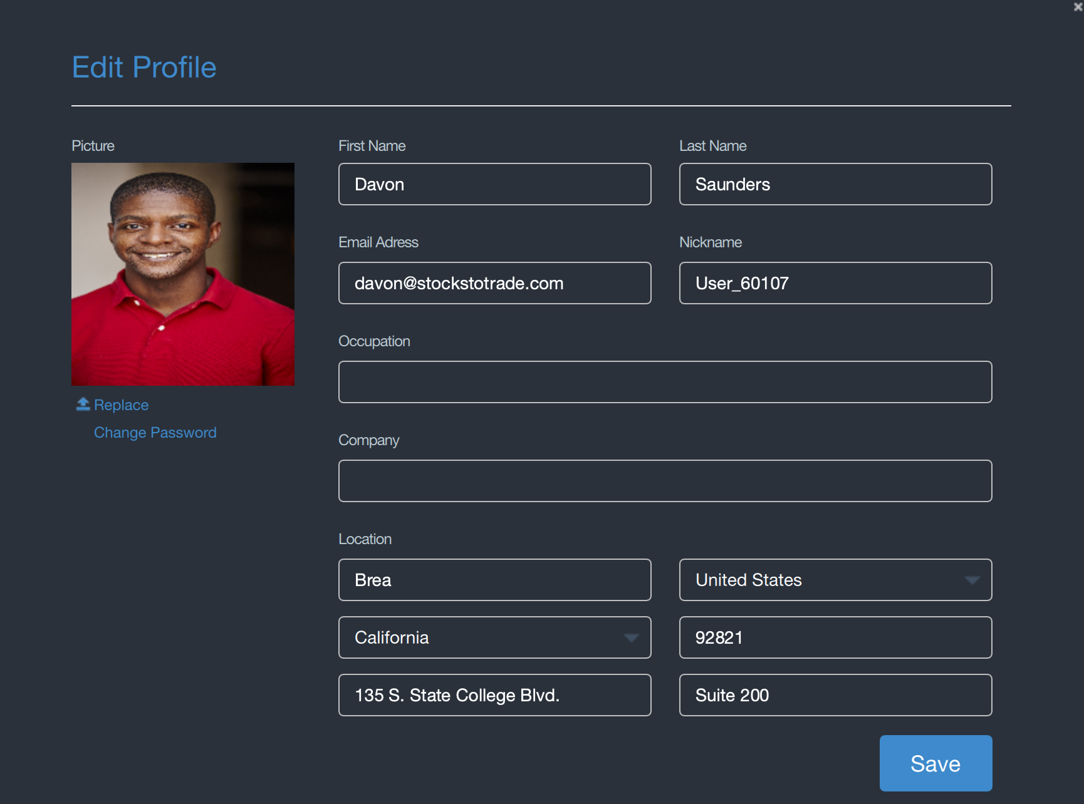Click the Suite 200 address field

835,695
